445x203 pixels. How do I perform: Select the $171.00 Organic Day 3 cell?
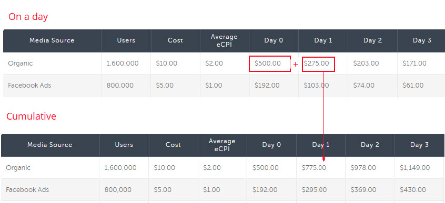click(414, 63)
